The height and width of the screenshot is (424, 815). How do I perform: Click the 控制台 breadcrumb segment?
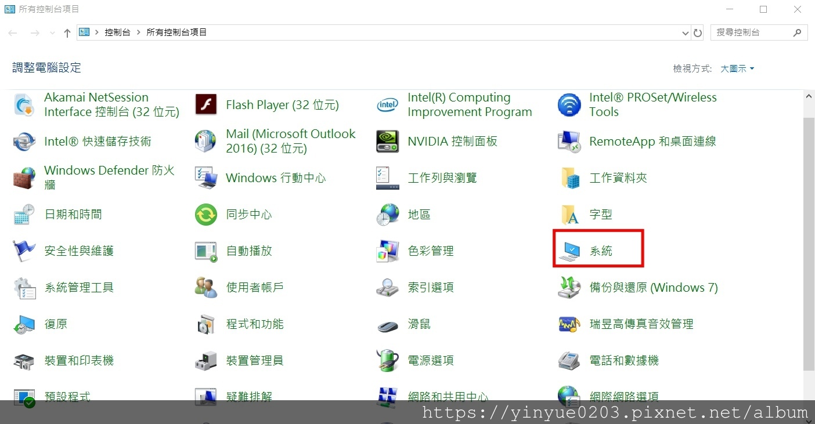pos(117,32)
